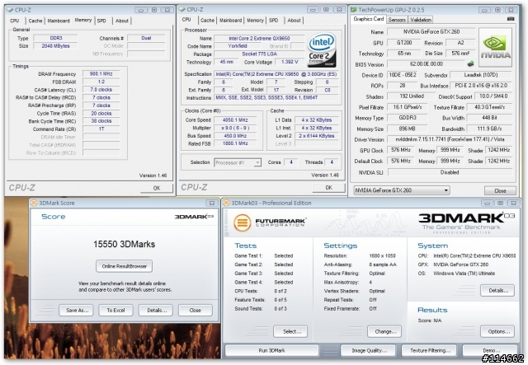Open the About tab in memory CPU-Z window
The width and height of the screenshot is (528, 365).
pos(121,21)
